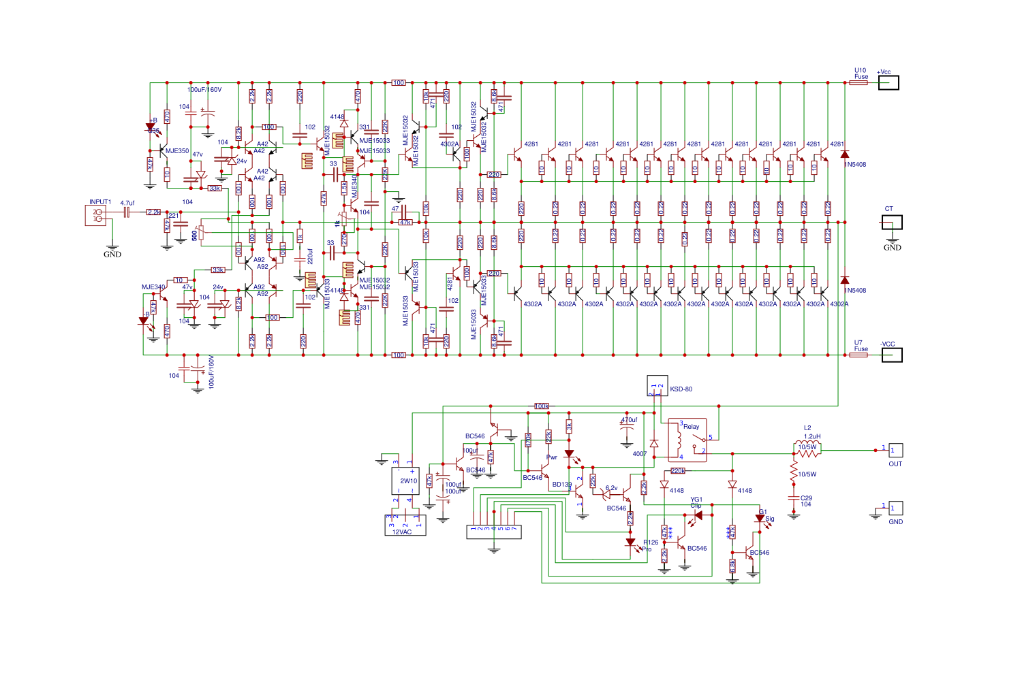Click the OUT connector symbol
1022x682 pixels.
[896, 450]
